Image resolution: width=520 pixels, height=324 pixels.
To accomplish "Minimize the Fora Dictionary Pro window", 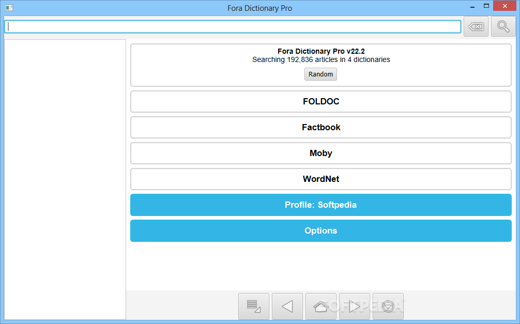I will pyautogui.click(x=472, y=6).
